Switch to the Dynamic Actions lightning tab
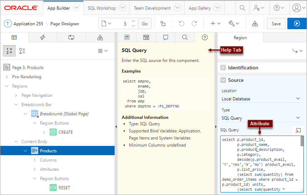Image resolution: width=307 pixels, height=195 pixels. click(43, 37)
